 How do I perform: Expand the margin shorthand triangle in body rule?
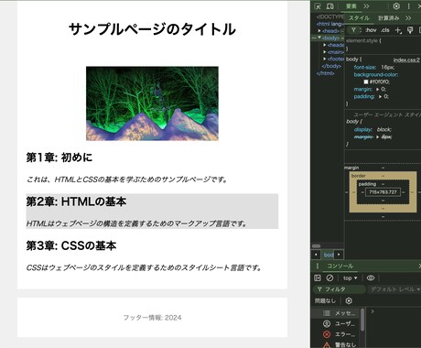click(377, 89)
